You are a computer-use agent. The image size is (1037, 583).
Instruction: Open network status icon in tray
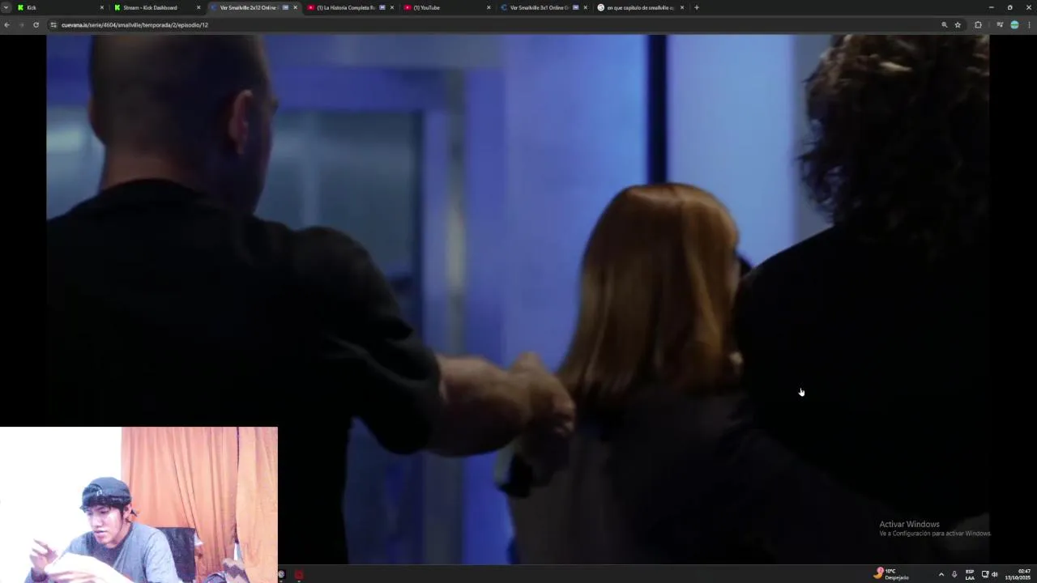[x=985, y=574]
